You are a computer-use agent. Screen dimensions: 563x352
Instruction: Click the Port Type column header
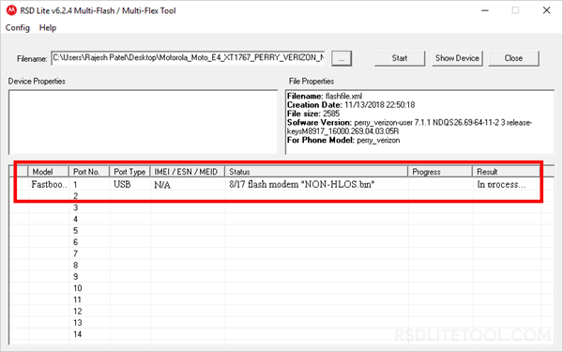pyautogui.click(x=129, y=172)
